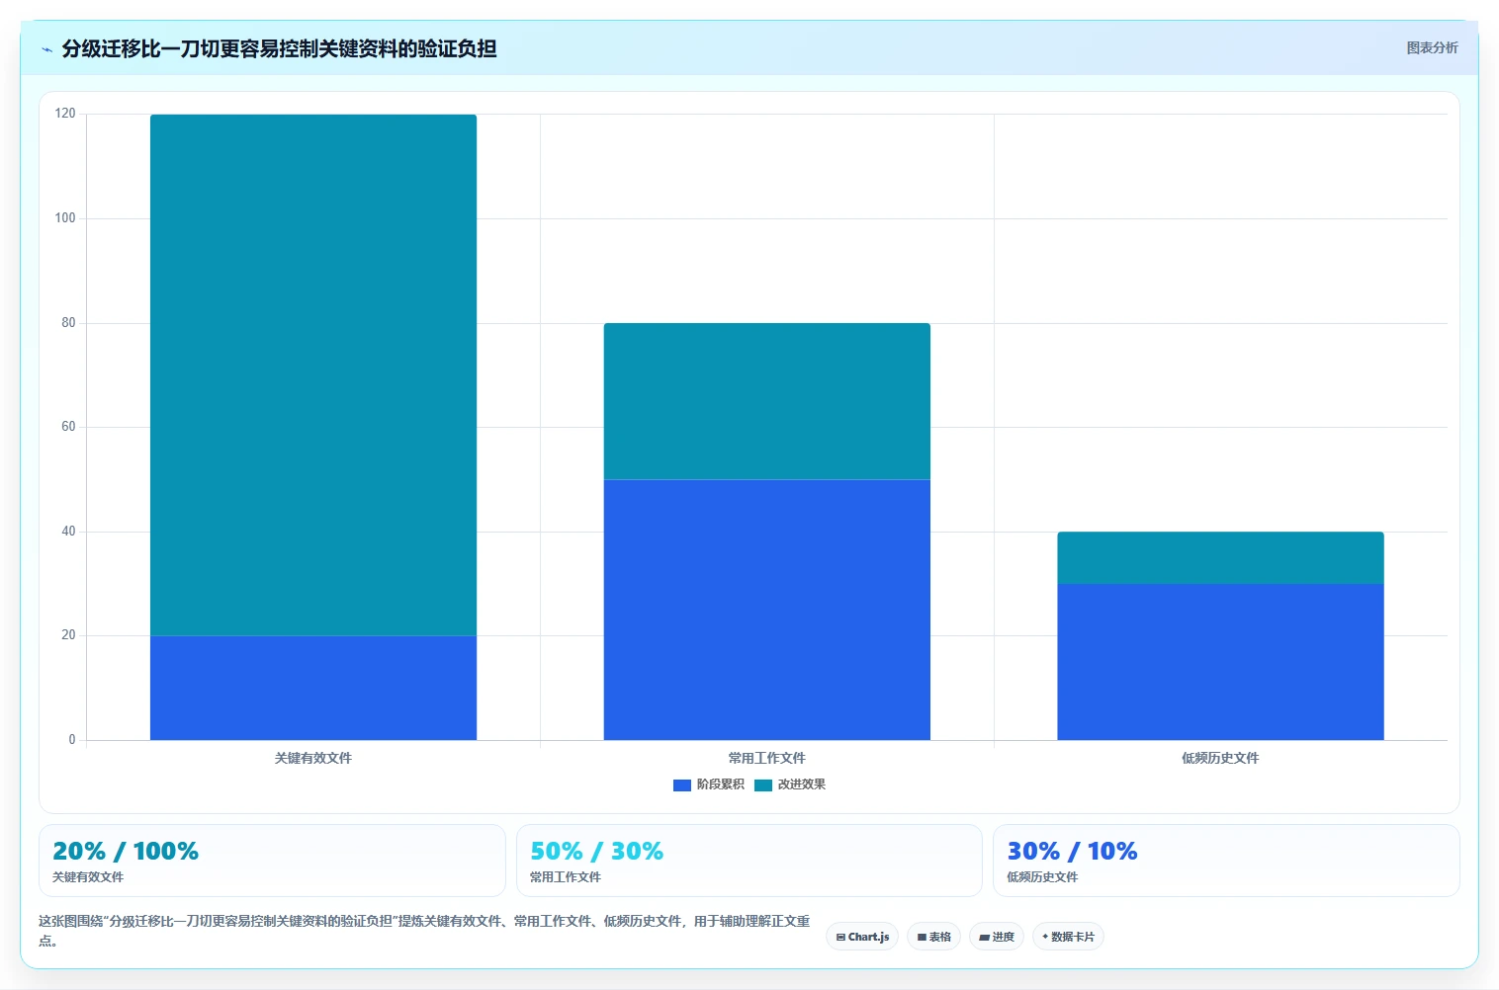Click the 20% / 100% data card value
1499x990 pixels.
click(x=126, y=851)
